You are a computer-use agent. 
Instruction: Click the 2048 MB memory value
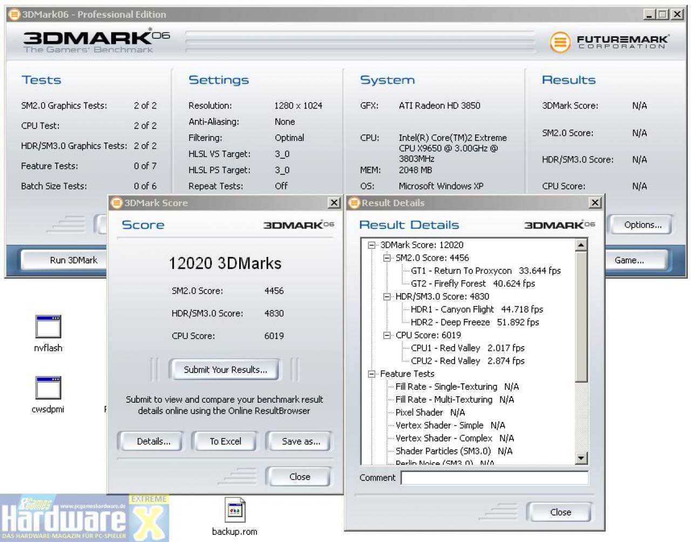415,170
